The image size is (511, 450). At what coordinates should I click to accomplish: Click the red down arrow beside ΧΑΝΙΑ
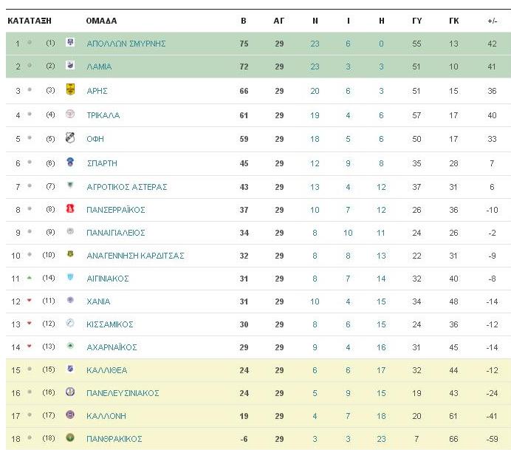(30, 300)
